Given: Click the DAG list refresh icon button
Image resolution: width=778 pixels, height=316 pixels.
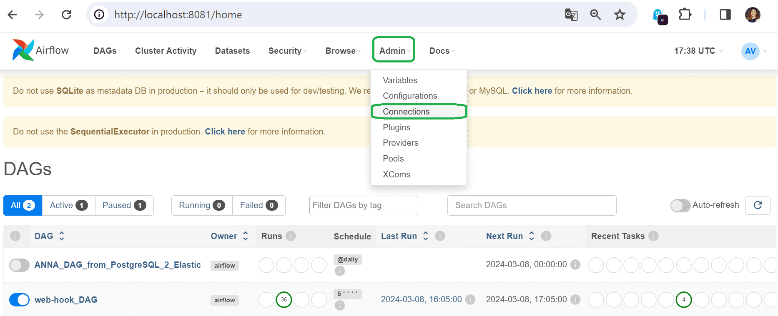Looking at the screenshot, I should 758,205.
